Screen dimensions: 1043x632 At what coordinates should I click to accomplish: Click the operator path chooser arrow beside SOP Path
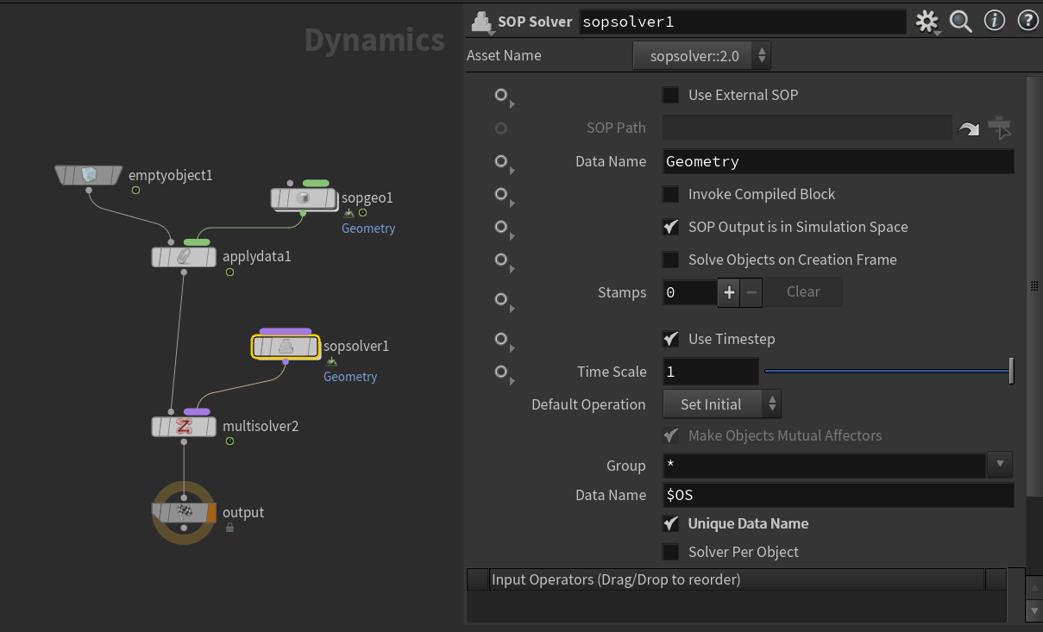tap(968, 128)
